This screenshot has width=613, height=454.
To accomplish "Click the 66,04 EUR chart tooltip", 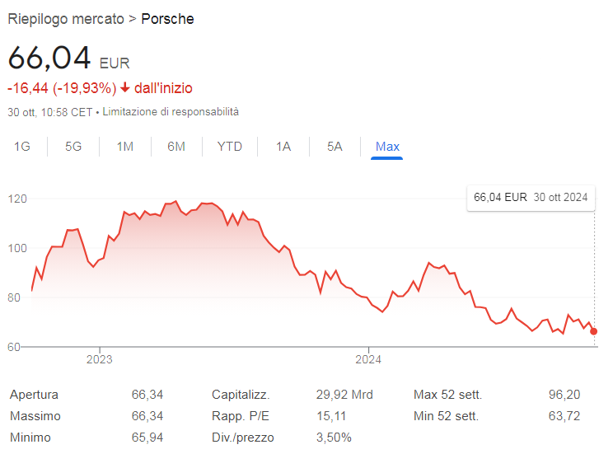I will point(531,197).
